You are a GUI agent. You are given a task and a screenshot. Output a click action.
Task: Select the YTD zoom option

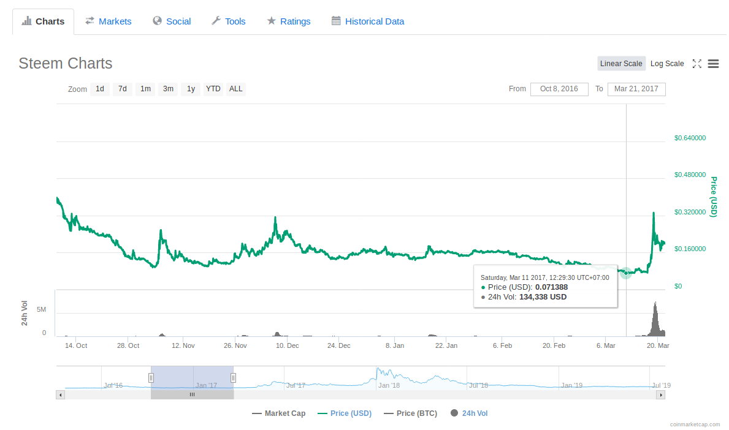[x=213, y=89]
